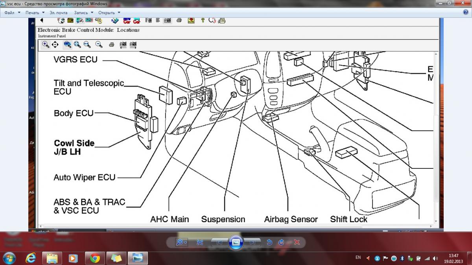The width and height of the screenshot is (472, 265).
Task: Rotate the photo clockwise
Action: pyautogui.click(x=281, y=242)
